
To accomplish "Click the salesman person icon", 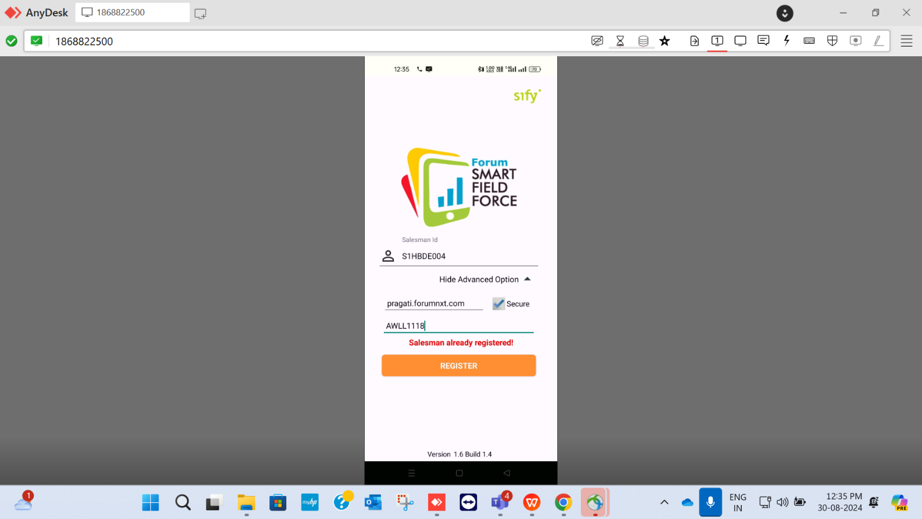I will [388, 256].
